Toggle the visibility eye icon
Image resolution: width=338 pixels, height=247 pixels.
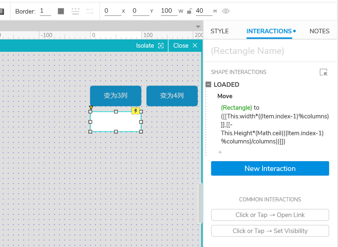pos(226,11)
